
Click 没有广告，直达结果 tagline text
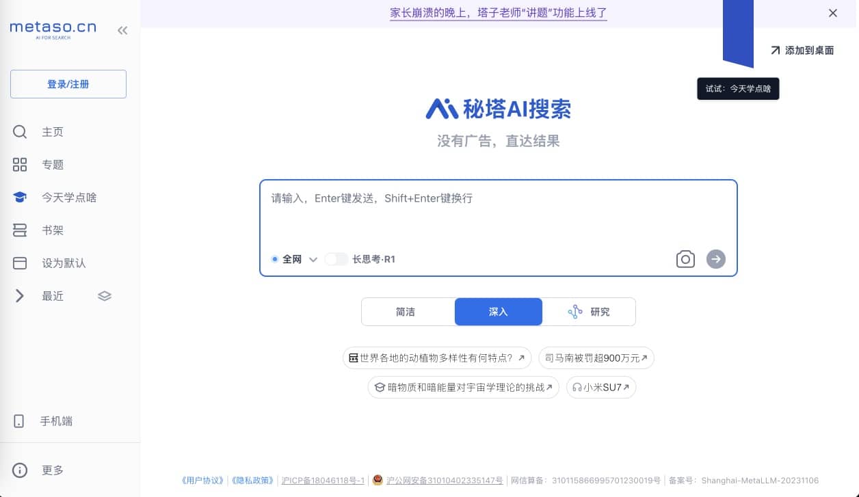pos(499,142)
